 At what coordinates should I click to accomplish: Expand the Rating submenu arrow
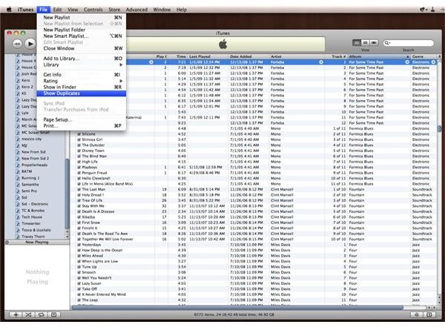click(x=121, y=81)
